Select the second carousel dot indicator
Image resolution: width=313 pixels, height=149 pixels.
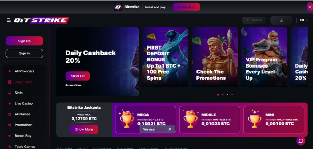(223, 95)
